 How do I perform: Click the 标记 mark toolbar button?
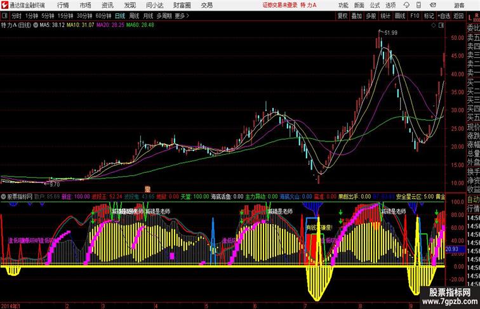(x=429, y=16)
